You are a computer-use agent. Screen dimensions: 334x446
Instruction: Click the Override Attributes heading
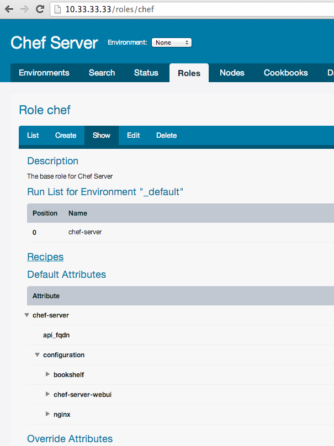(70, 439)
